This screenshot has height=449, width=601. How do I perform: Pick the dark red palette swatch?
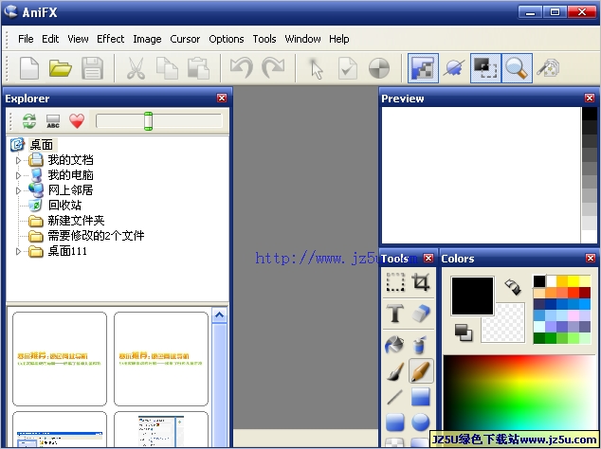[x=585, y=293]
